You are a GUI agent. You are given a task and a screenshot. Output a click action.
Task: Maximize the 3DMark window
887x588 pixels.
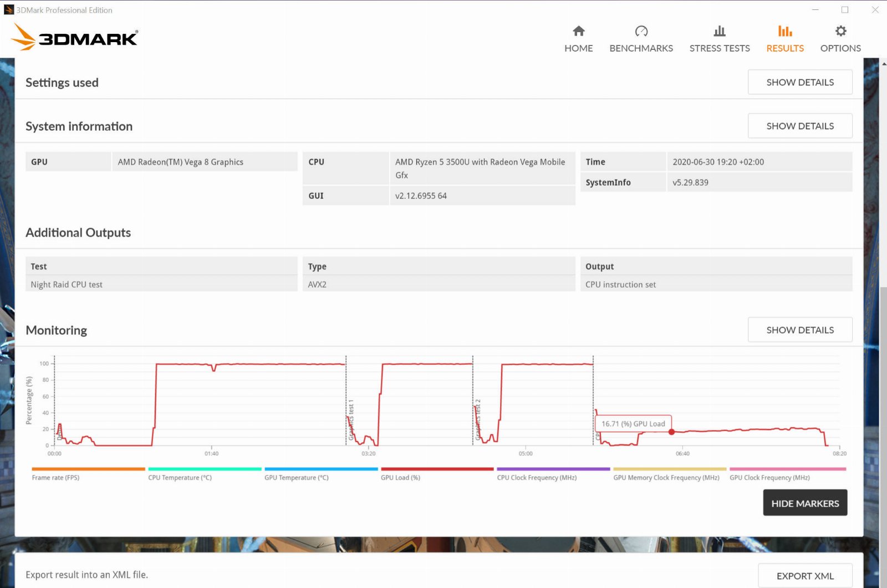(x=845, y=9)
